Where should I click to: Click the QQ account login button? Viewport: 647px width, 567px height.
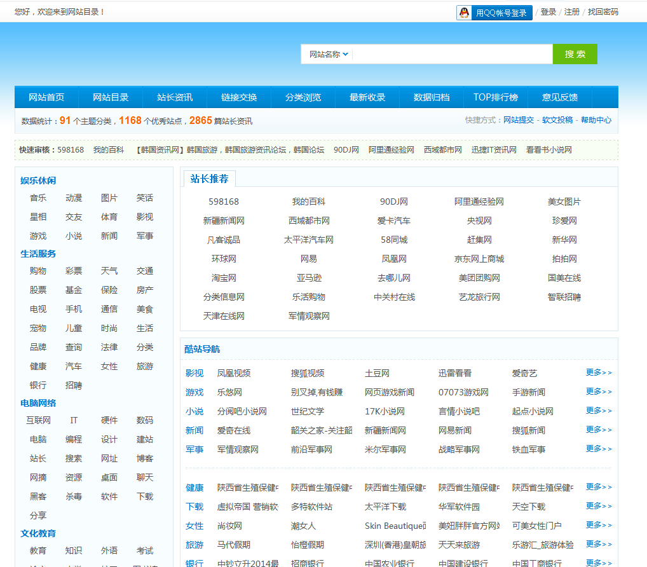coord(494,13)
